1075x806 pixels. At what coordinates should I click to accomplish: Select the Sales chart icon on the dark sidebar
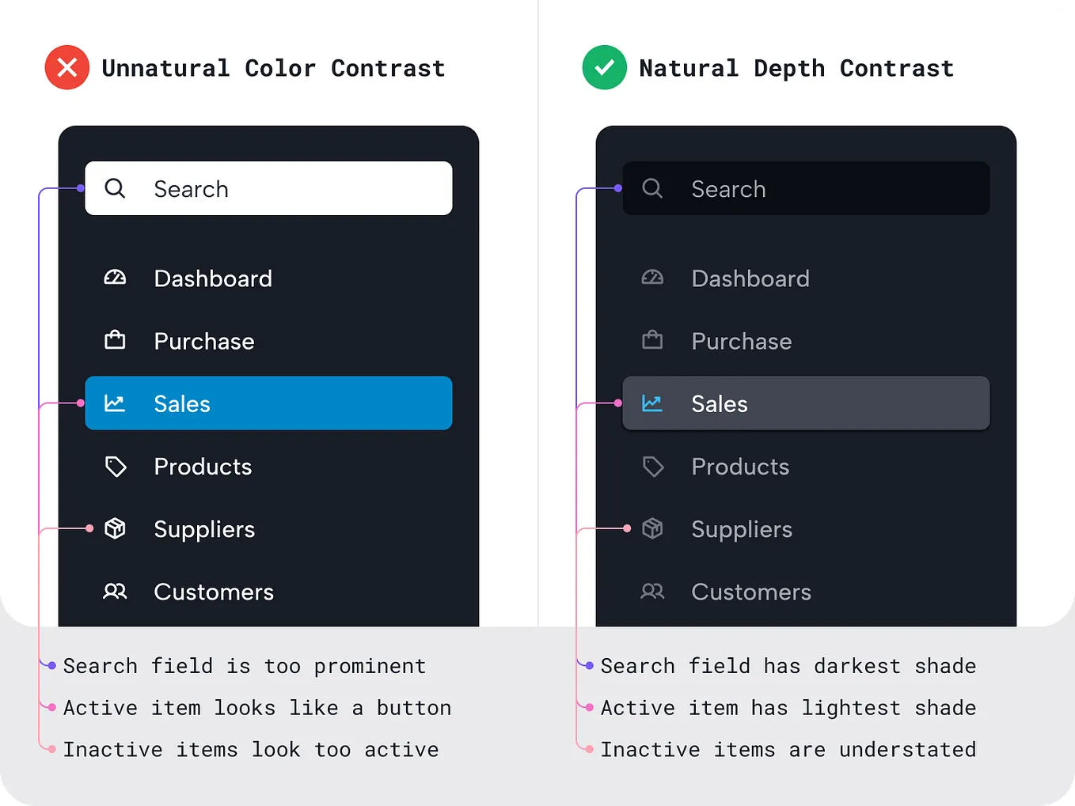coord(115,403)
